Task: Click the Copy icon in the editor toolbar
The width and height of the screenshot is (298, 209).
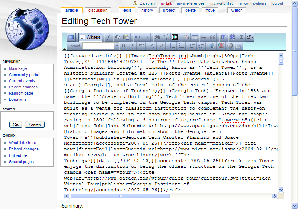Action: click(x=117, y=37)
